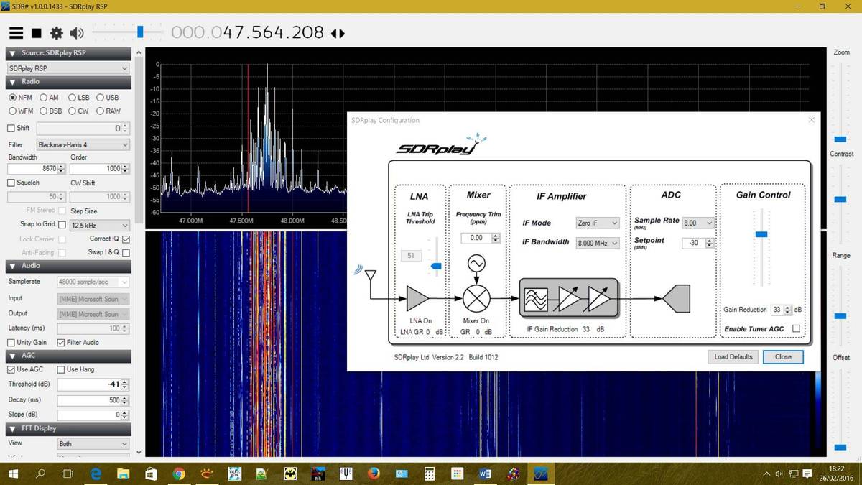Collapse the Audio panel header

[x=68, y=265]
